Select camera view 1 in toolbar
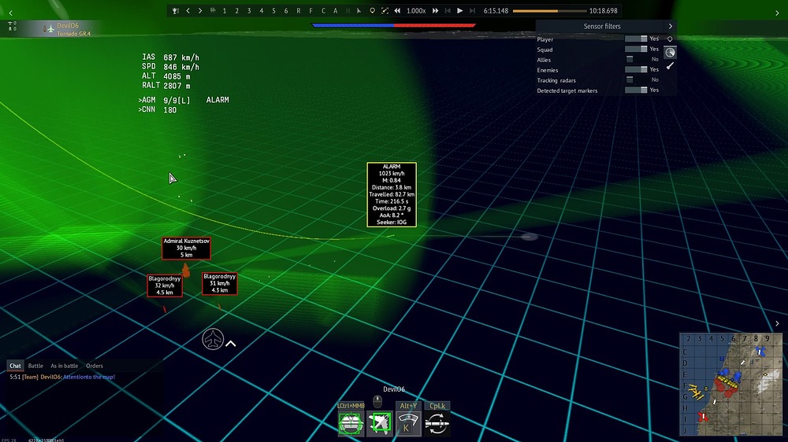 click(x=225, y=10)
